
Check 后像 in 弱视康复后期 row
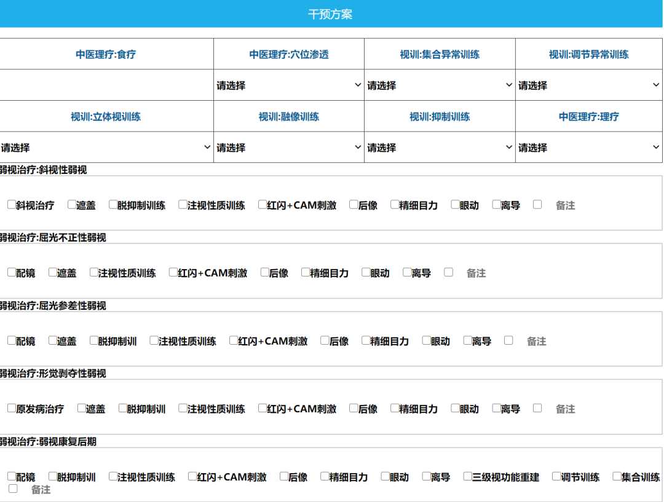pos(283,476)
